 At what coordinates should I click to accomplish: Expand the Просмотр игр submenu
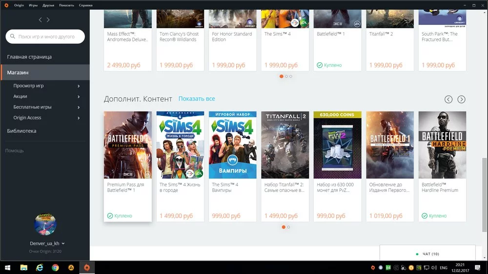79,86
